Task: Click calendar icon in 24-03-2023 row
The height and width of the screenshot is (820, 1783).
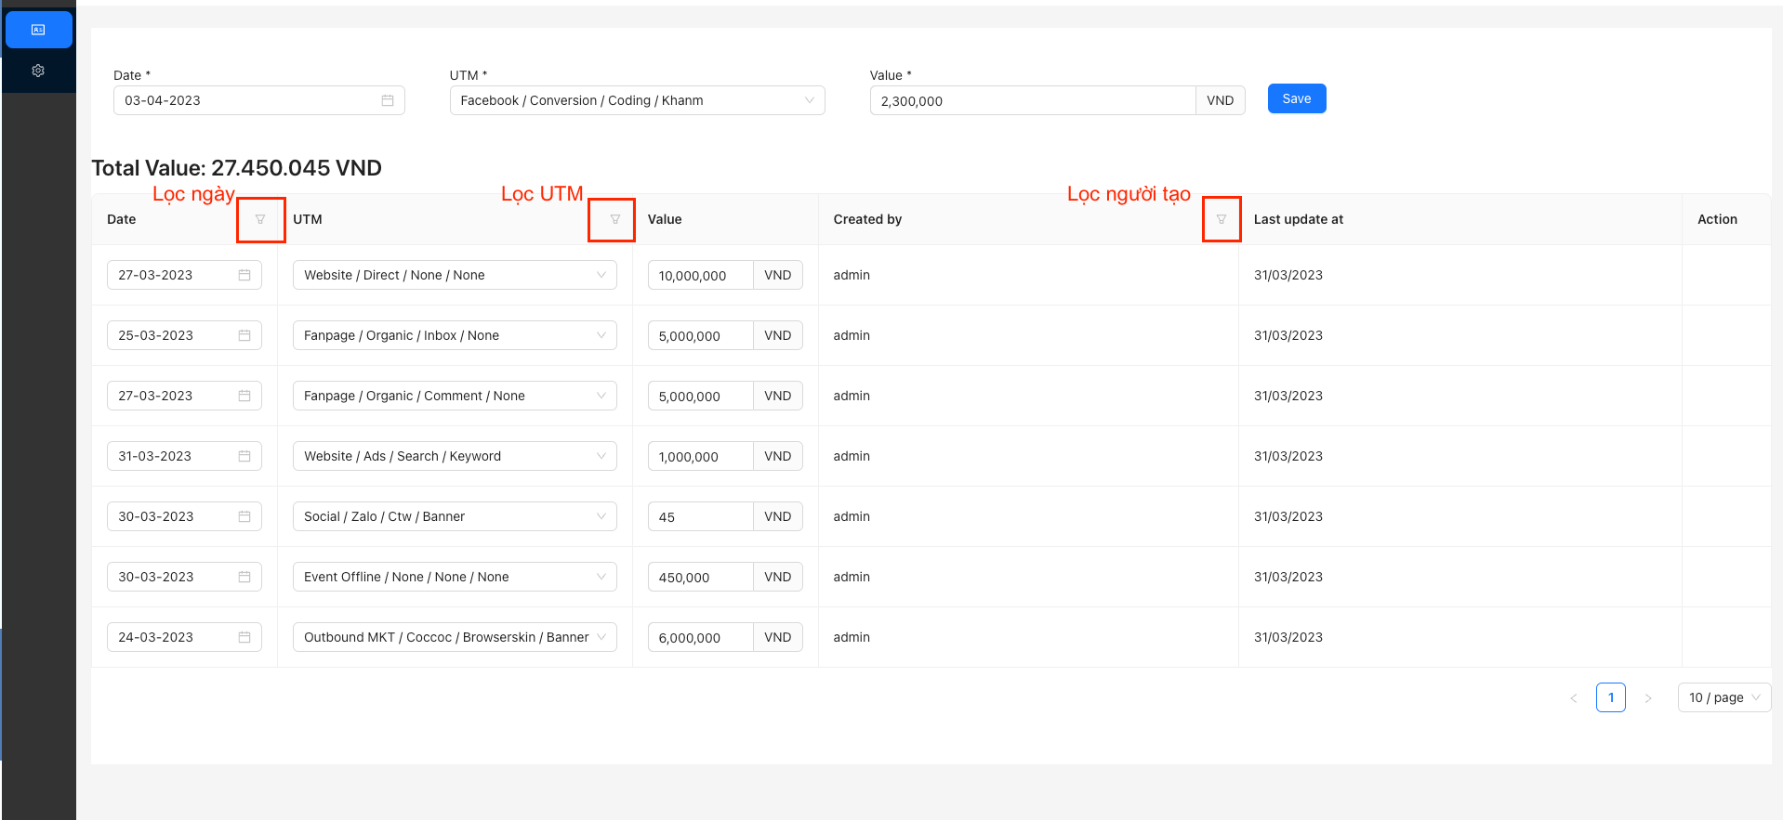Action: [x=244, y=637]
